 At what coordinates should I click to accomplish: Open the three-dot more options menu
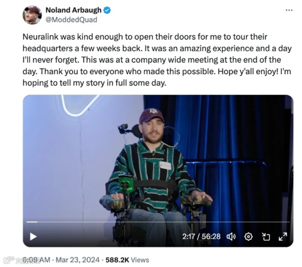(x=289, y=10)
